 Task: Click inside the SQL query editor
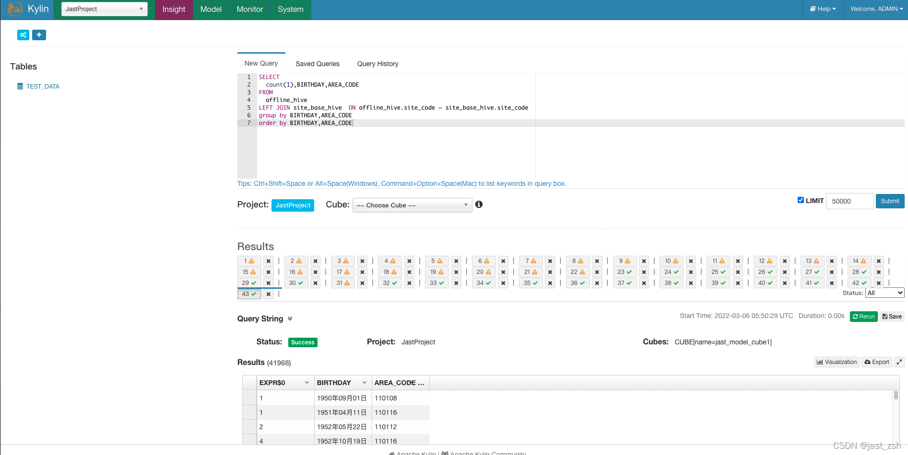(x=571, y=125)
